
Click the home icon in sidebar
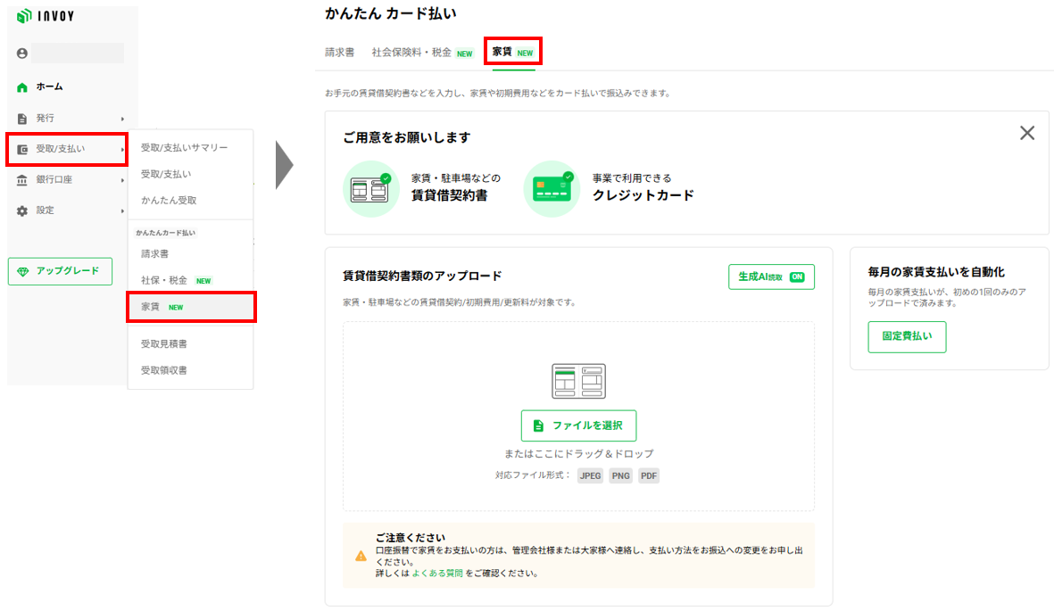[22, 87]
